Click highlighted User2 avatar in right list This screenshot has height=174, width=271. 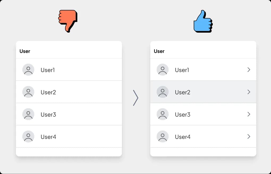pyautogui.click(x=163, y=92)
